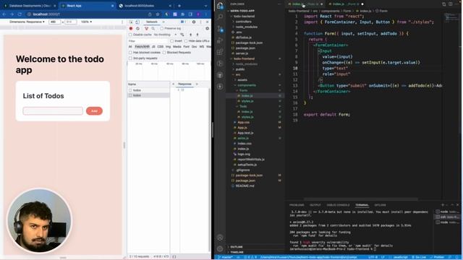Viewport: 463px width, 260px height.
Task: Switch to the PROBLEMS panel tab
Action: pyautogui.click(x=297, y=205)
